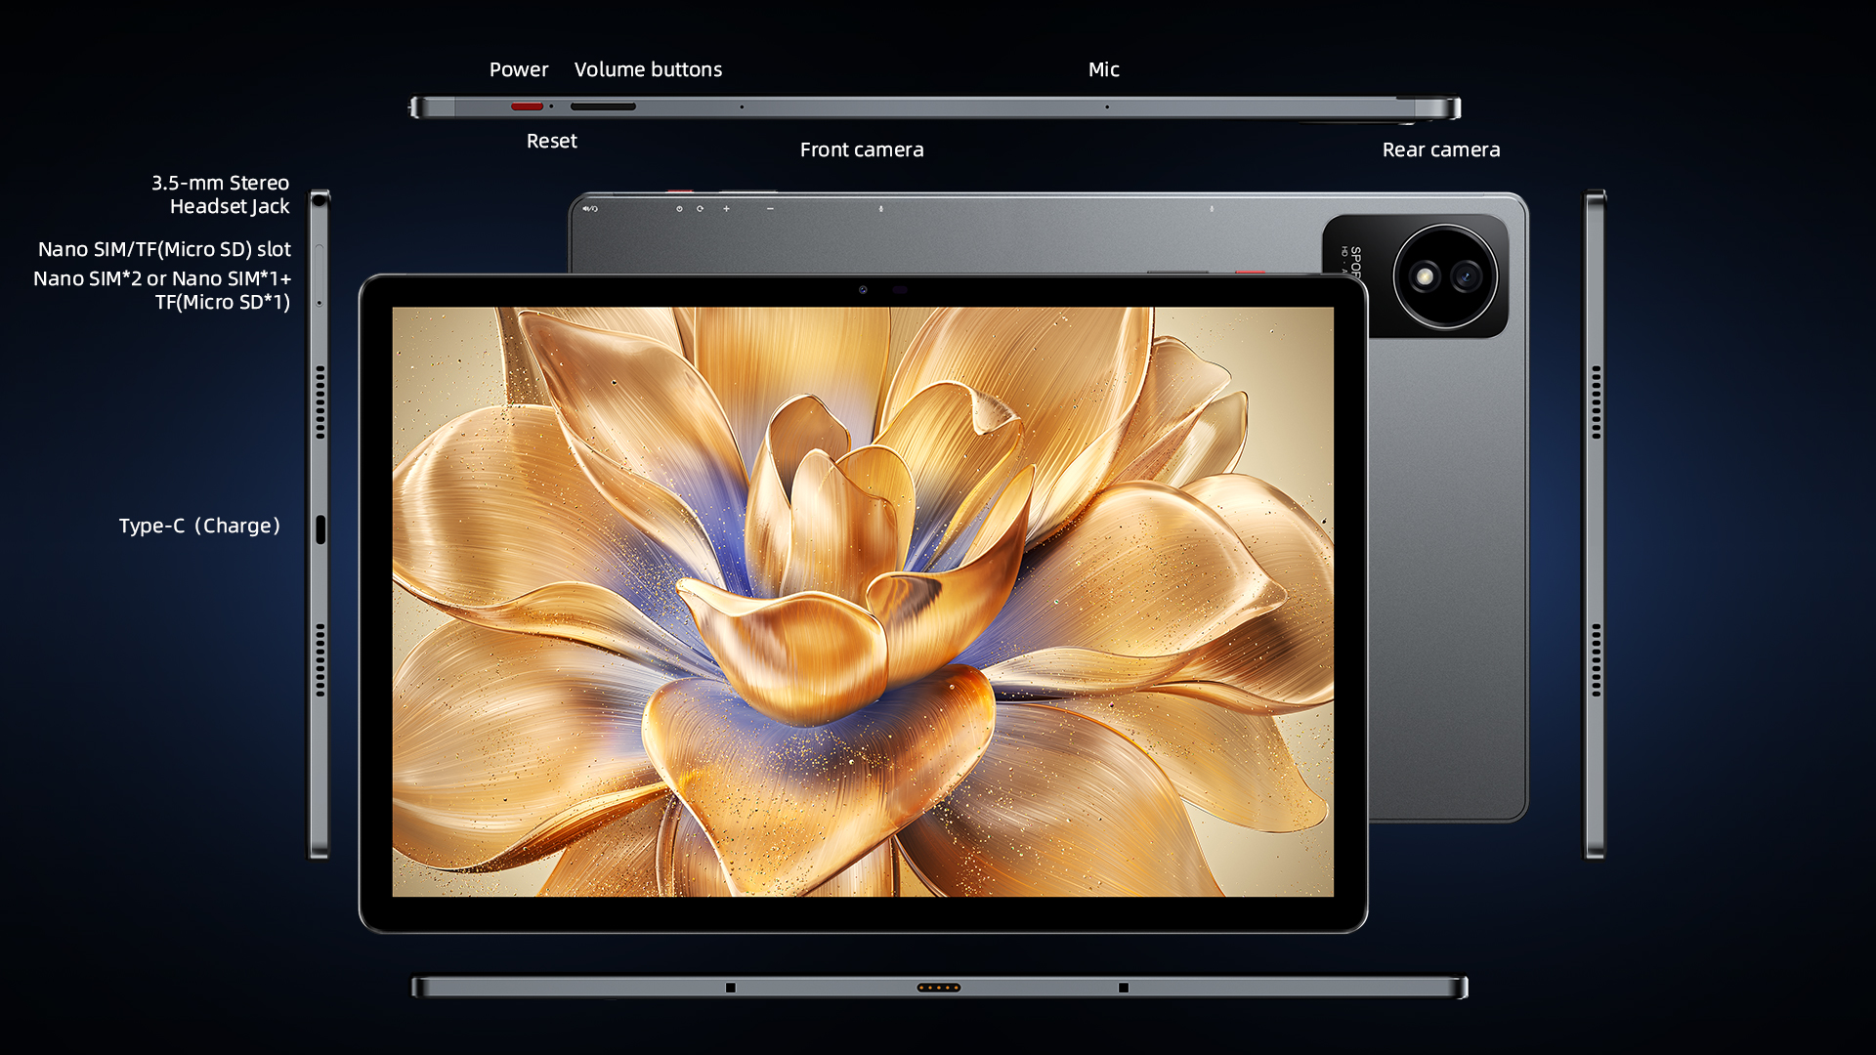1876x1055 pixels.
Task: Click the power symbol on tablet back
Action: click(679, 208)
